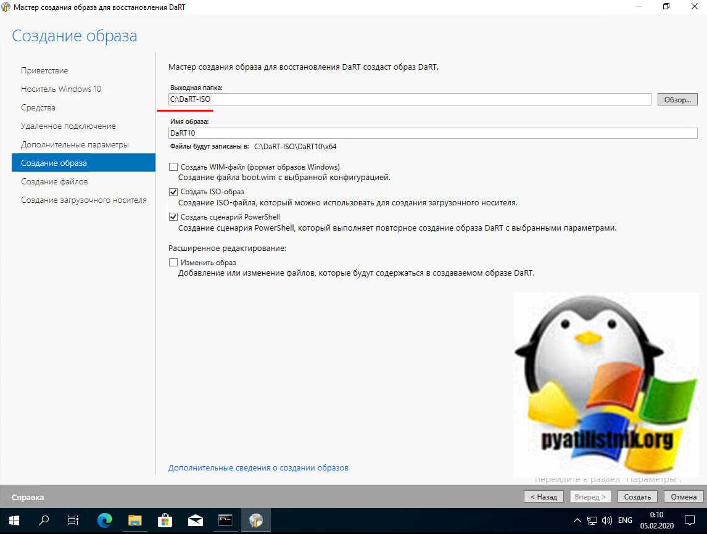
Task: Uncheck the create PowerShell script checkbox
Action: 173,217
